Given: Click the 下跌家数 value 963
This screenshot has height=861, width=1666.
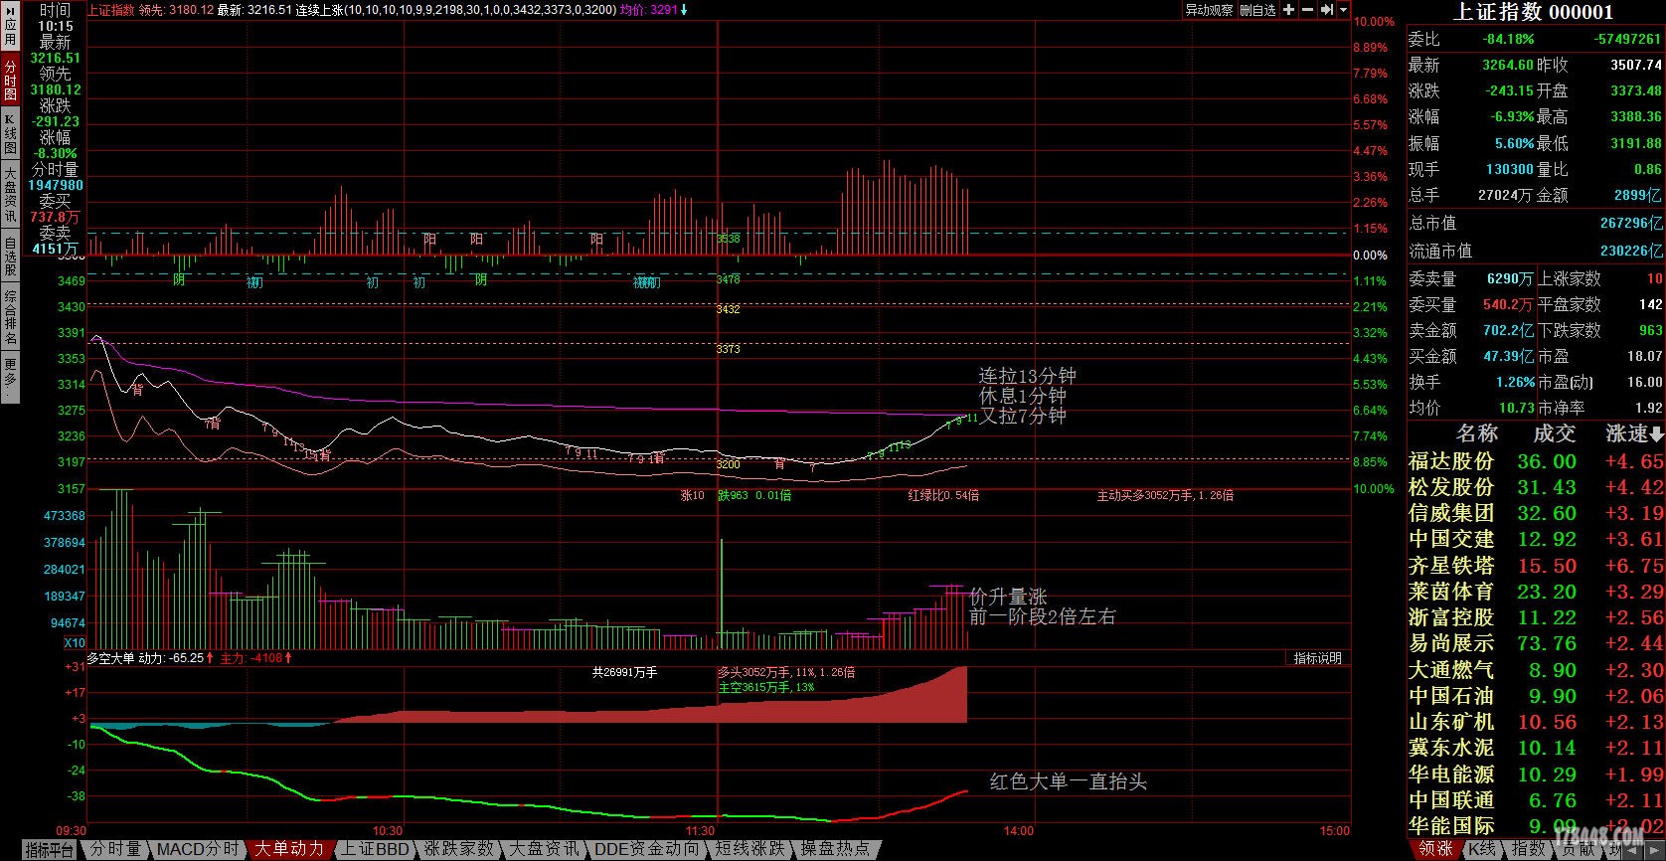Looking at the screenshot, I should [1650, 330].
